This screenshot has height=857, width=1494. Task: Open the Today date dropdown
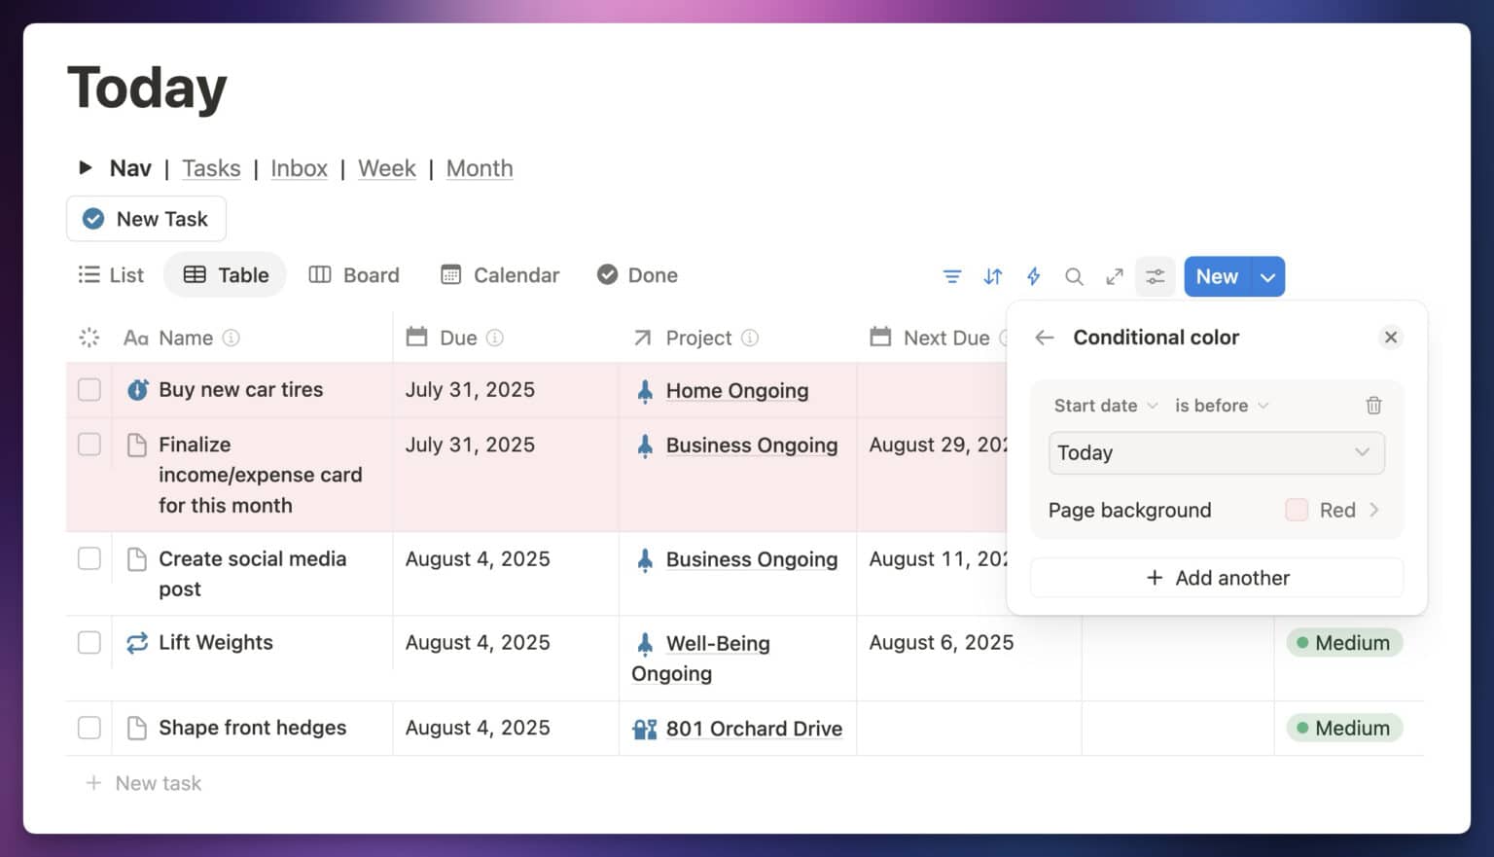coord(1216,452)
